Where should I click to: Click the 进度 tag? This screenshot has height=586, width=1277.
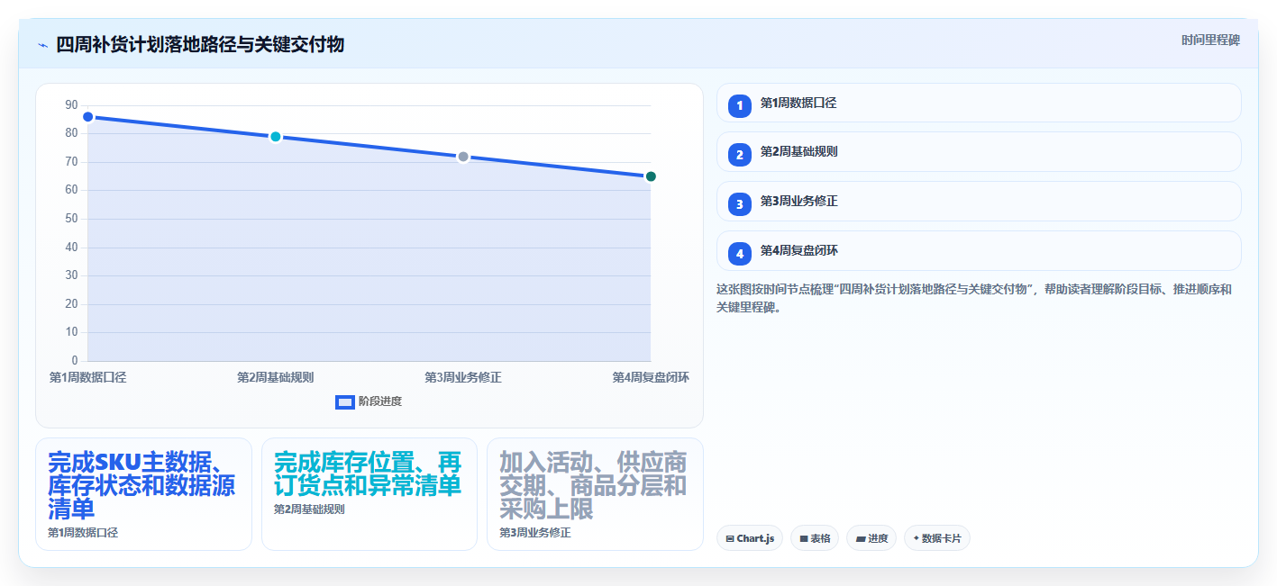click(x=871, y=538)
